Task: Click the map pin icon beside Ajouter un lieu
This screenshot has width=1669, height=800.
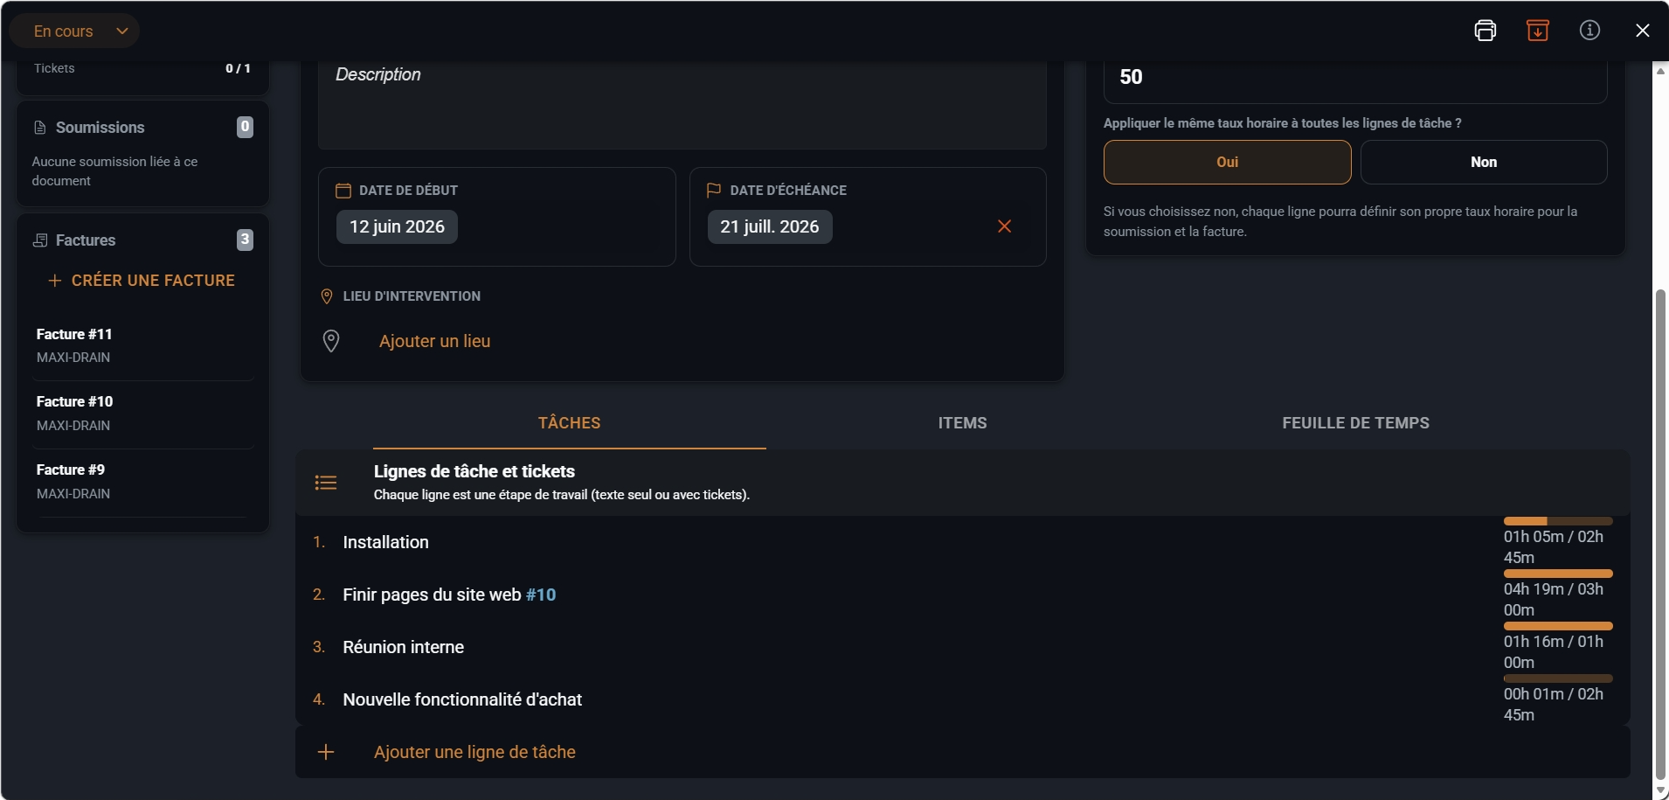Action: coord(331,341)
